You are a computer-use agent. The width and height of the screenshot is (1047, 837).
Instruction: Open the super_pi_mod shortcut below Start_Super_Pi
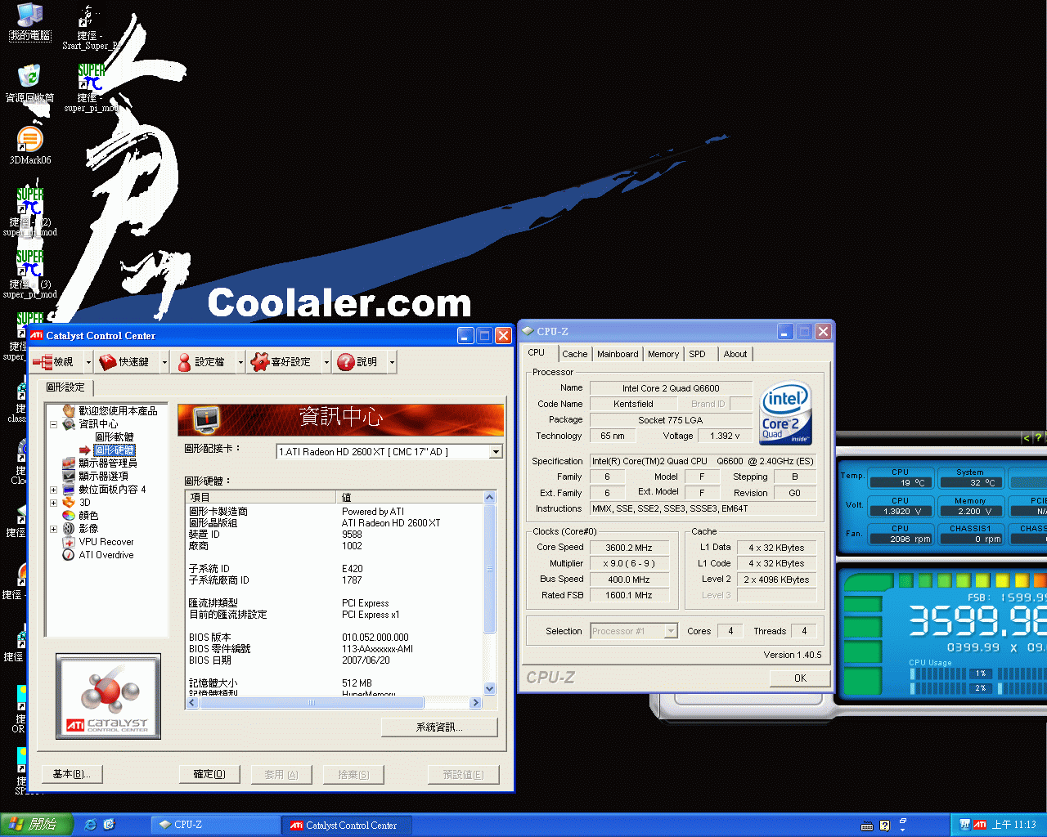click(x=91, y=87)
